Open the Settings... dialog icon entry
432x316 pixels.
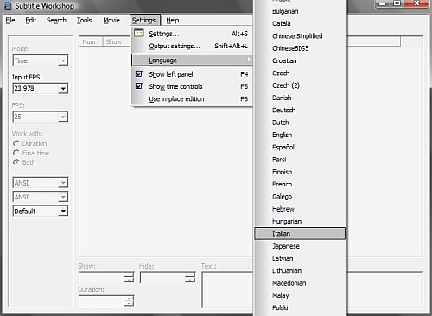(139, 34)
